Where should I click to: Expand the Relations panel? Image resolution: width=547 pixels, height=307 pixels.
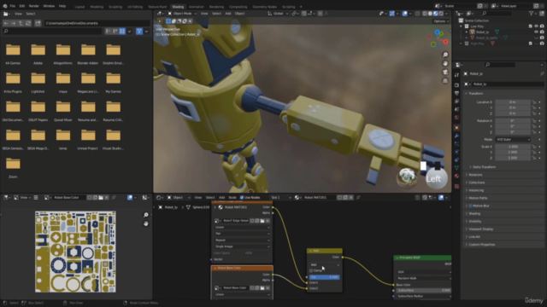[475, 175]
